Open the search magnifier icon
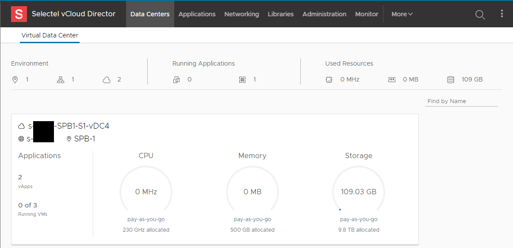Image resolution: width=513 pixels, height=248 pixels. click(480, 15)
